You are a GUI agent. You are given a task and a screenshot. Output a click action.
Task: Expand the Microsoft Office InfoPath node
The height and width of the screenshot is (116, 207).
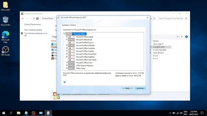(67, 45)
